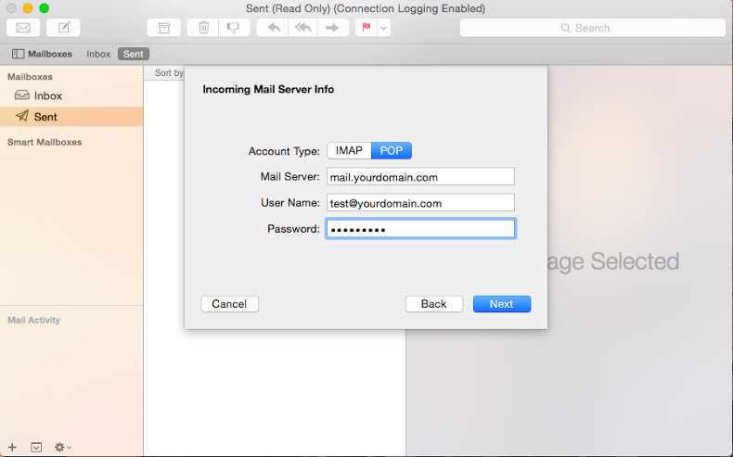Image resolution: width=733 pixels, height=457 pixels.
Task: Click the Archive toolbar icon
Action: coord(163,28)
